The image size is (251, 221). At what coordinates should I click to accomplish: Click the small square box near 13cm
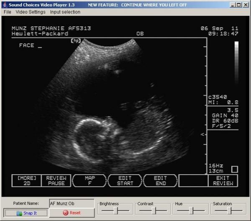tap(235, 169)
